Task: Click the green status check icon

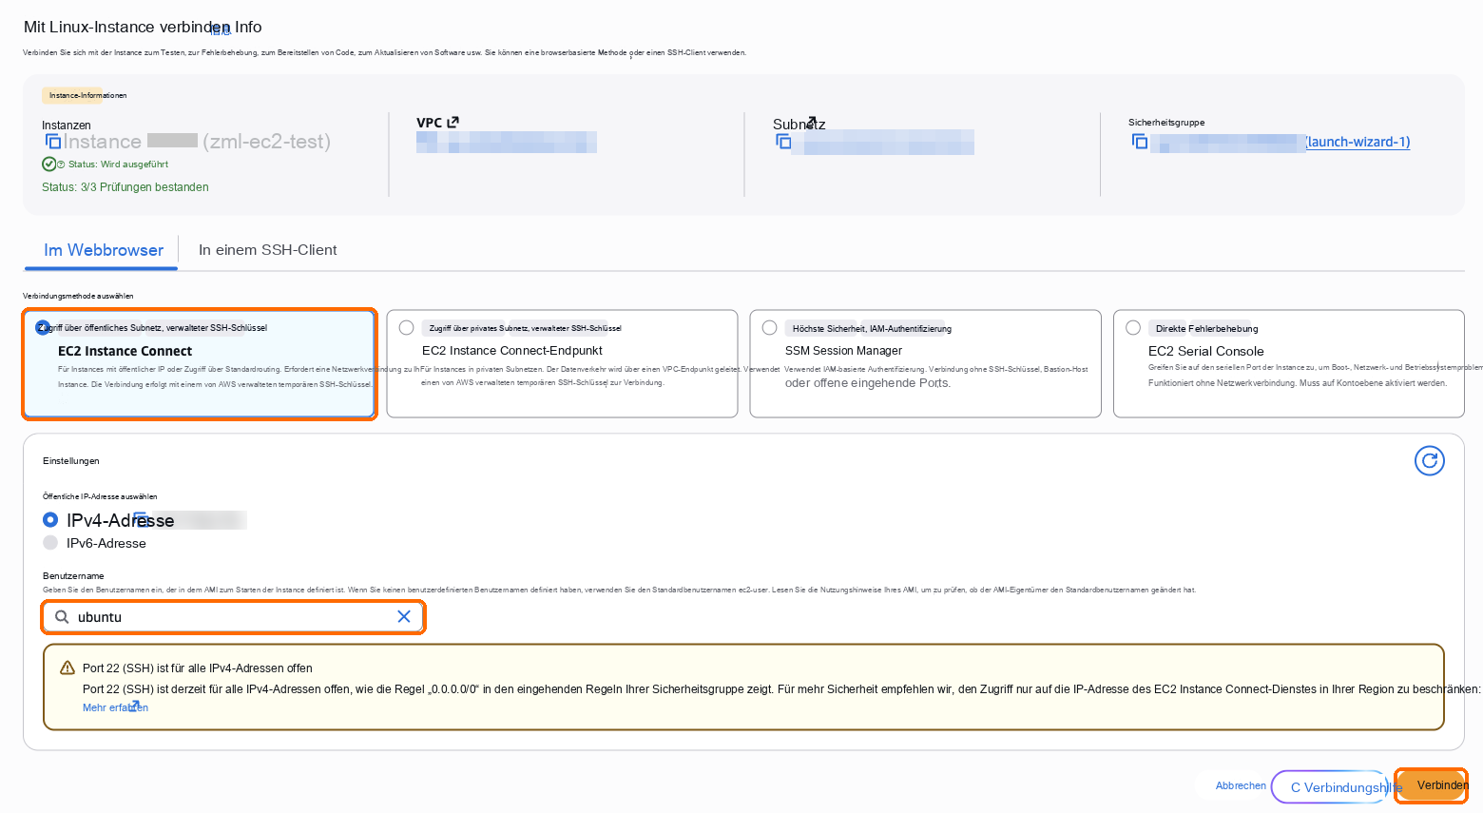Action: [49, 164]
